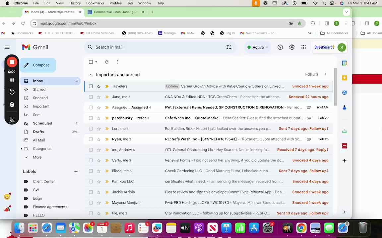Collapse Important and unread section
Image resolution: width=382 pixels, height=238 pixels.
(91, 75)
